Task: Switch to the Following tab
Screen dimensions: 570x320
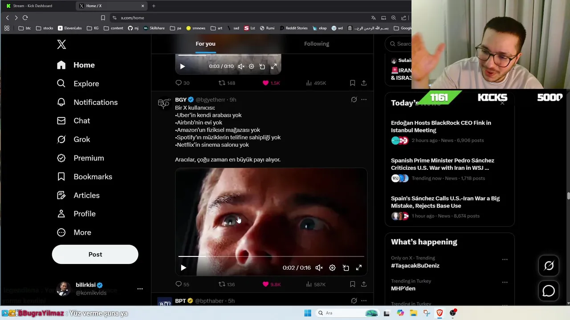Action: tap(317, 44)
